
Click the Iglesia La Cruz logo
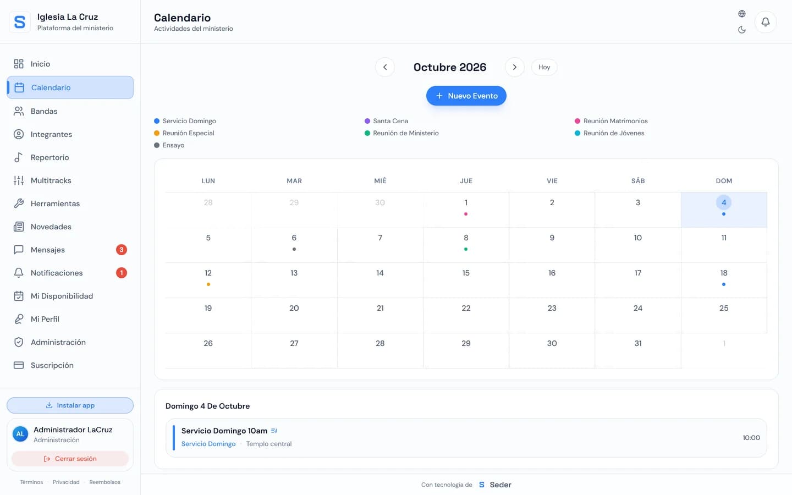point(20,22)
